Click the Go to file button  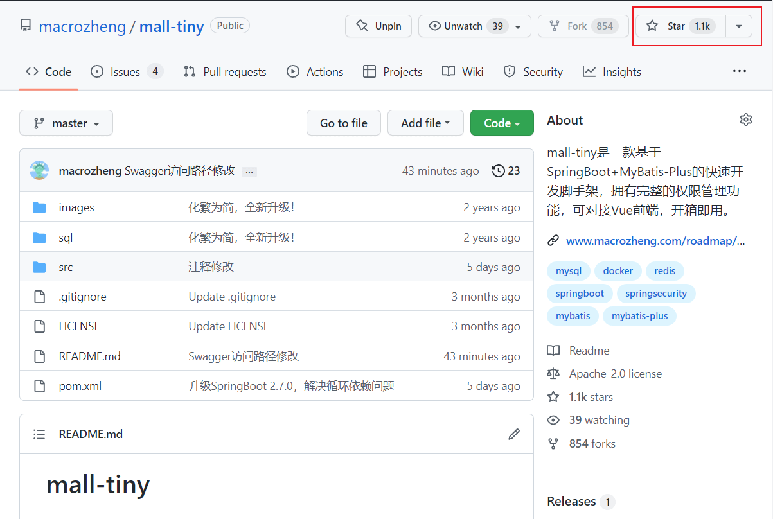pyautogui.click(x=343, y=123)
